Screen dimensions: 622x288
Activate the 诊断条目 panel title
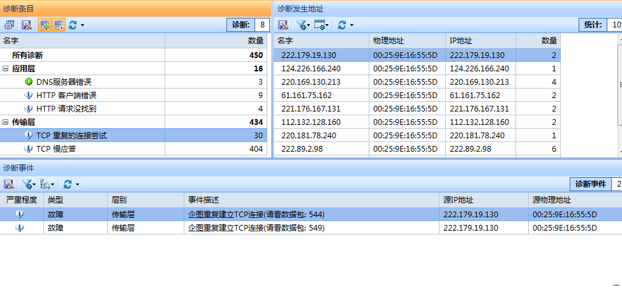tap(19, 8)
